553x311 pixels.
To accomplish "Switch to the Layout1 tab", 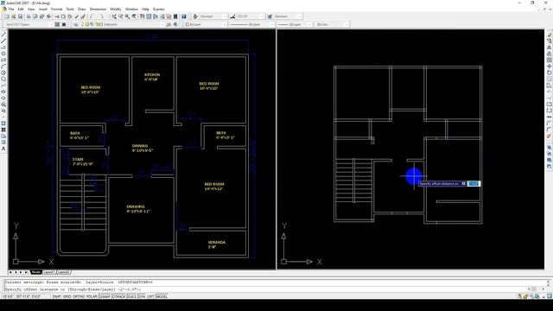I will pos(48,272).
